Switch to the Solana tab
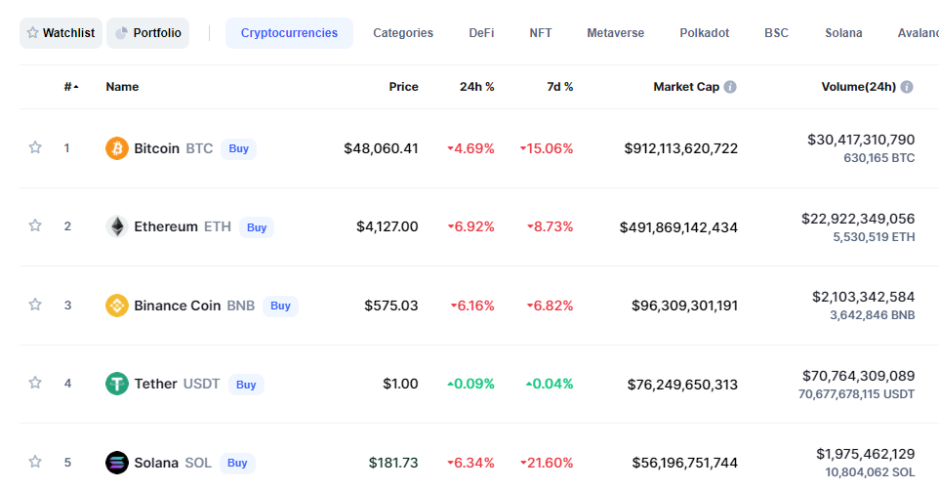Image resolution: width=939 pixels, height=489 pixels. (843, 33)
